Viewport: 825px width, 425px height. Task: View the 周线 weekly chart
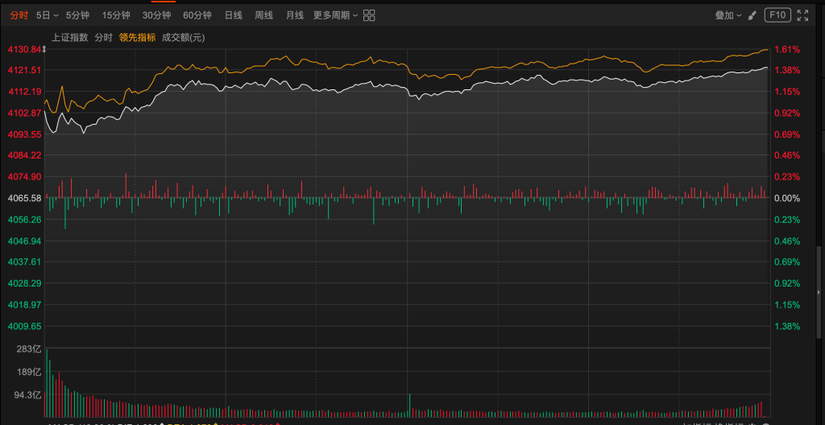click(263, 15)
